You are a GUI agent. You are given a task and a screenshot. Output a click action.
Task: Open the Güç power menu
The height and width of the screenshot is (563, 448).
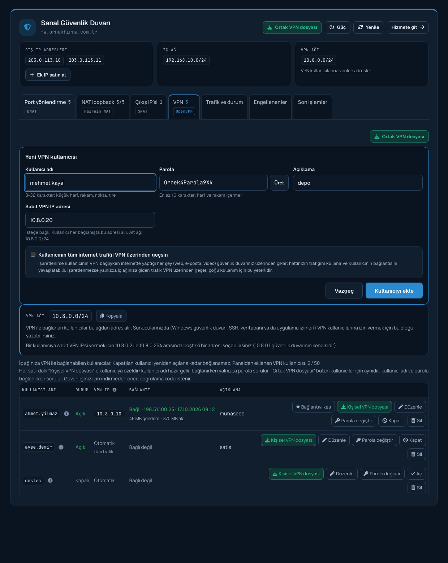[337, 27]
